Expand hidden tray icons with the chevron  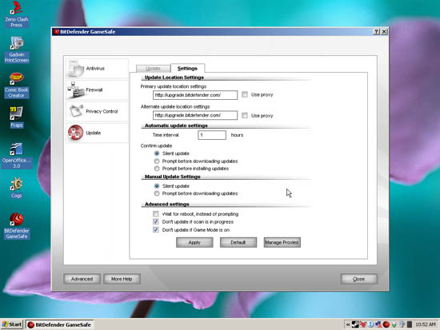(x=348, y=324)
